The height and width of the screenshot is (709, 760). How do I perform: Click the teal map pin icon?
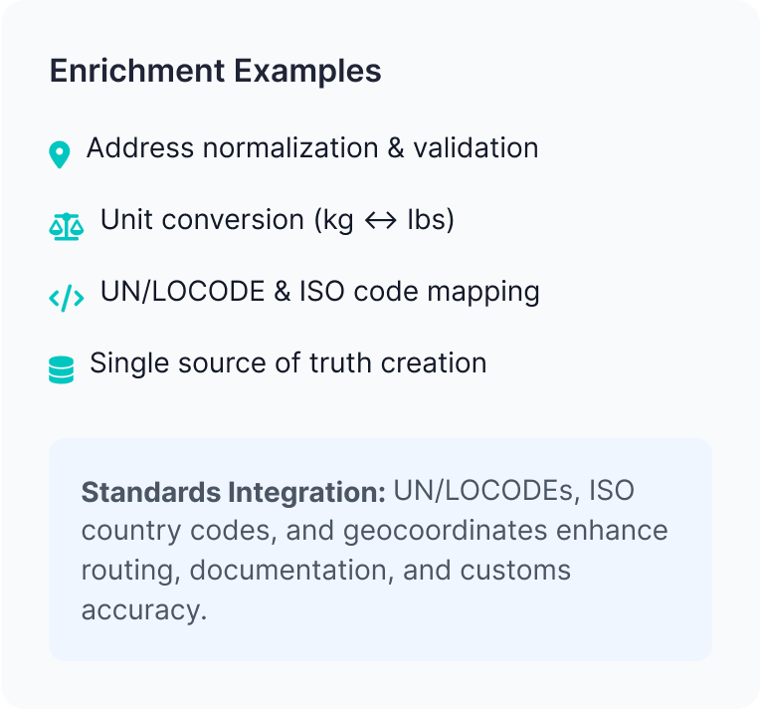[60, 154]
